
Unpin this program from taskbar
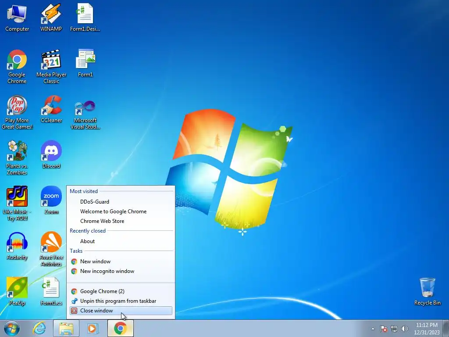tap(121, 301)
